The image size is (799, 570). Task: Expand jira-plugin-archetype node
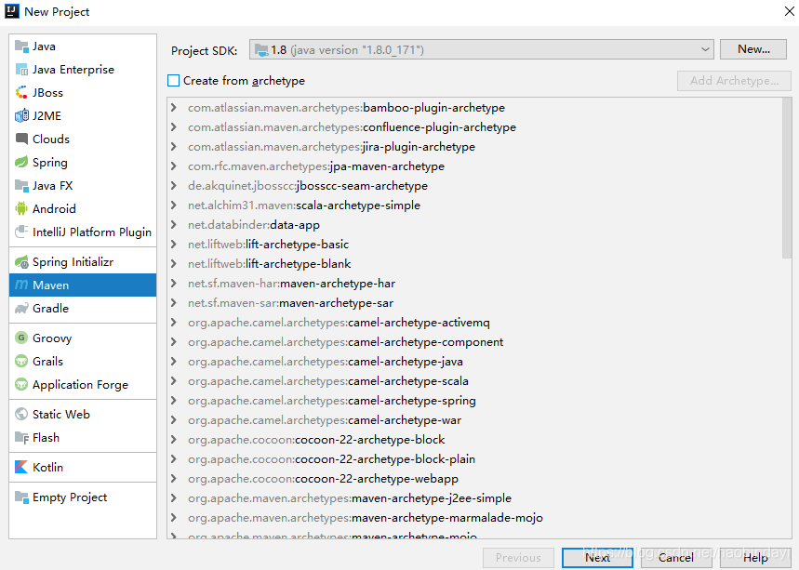point(174,147)
